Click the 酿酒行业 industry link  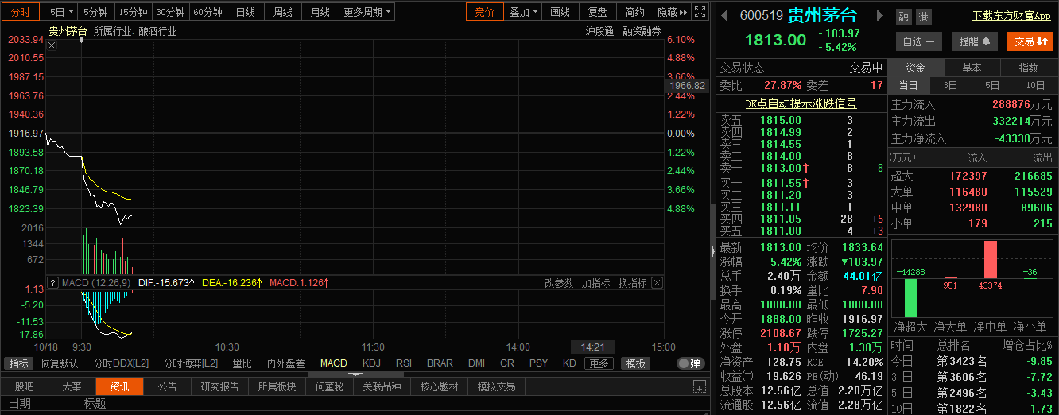[157, 32]
